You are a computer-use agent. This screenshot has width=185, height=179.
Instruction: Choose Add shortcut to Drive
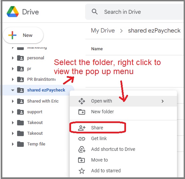123,149
